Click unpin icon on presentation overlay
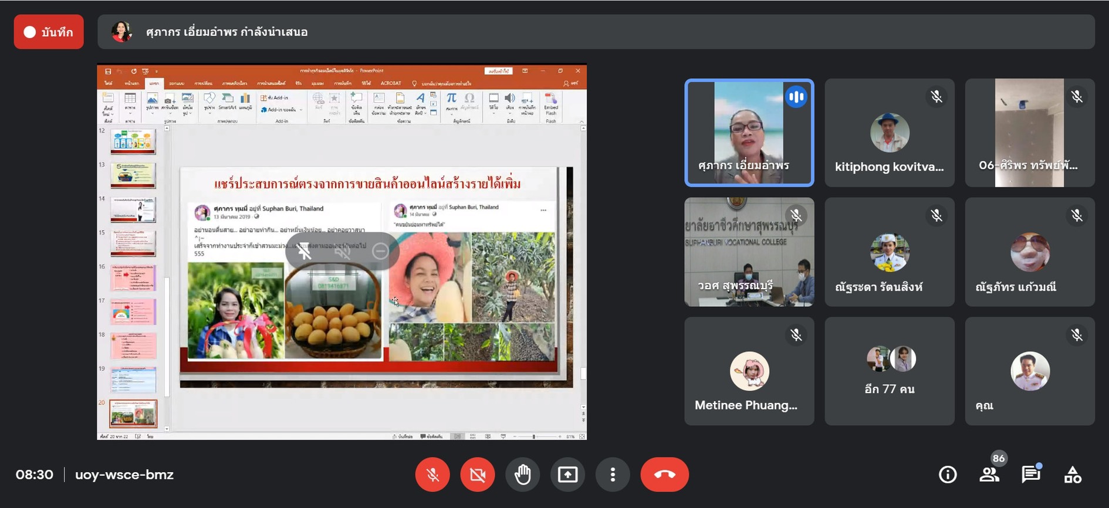This screenshot has height=508, width=1109. (x=303, y=252)
